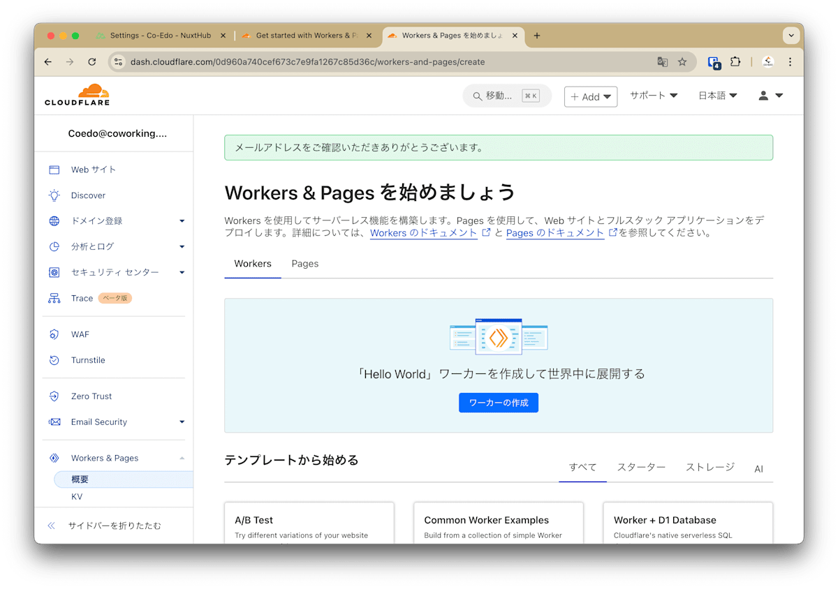This screenshot has height=589, width=838.
Task: Collapse the Workers & Pages submenu
Action: click(182, 458)
